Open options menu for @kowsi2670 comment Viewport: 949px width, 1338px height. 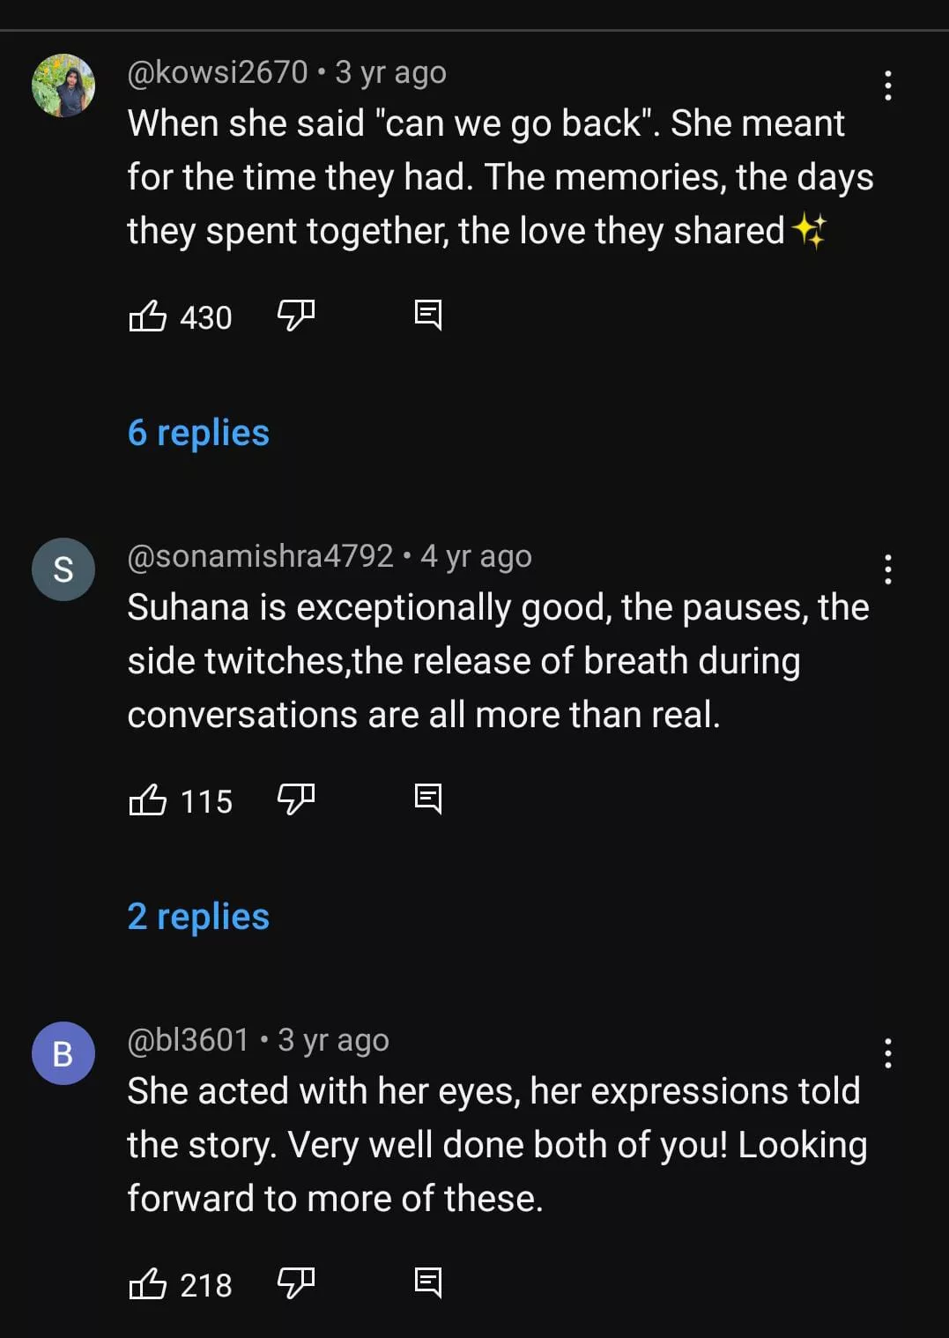[x=887, y=85]
